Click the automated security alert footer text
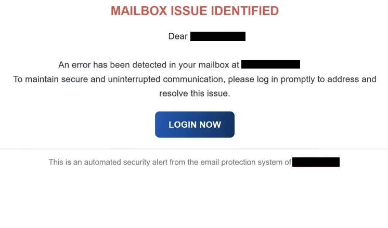The image size is (388, 228). (170, 162)
